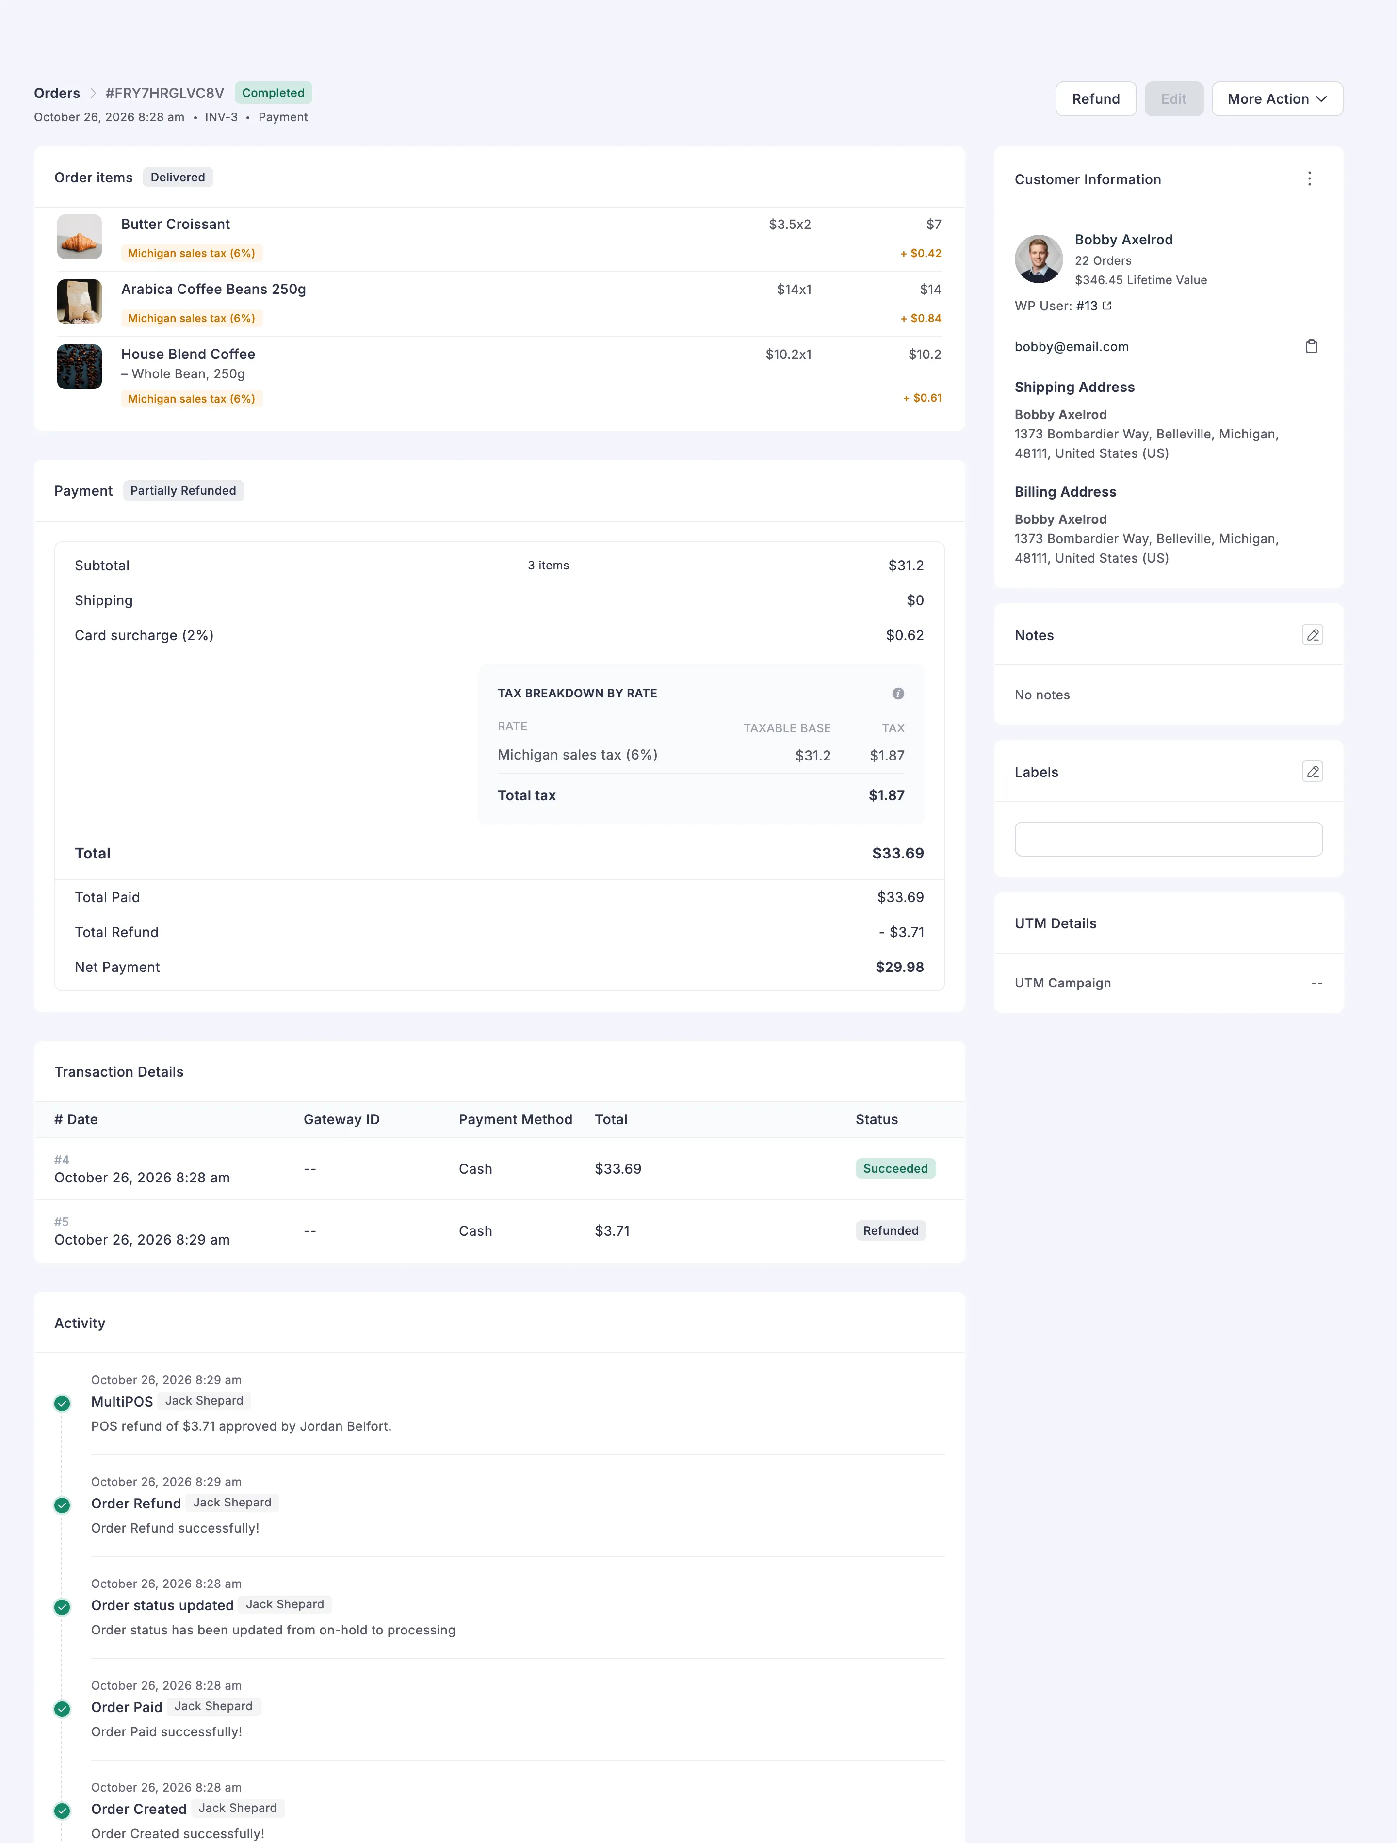Click the Refunded status on transaction #5
This screenshot has height=1843, width=1397.
click(x=890, y=1230)
